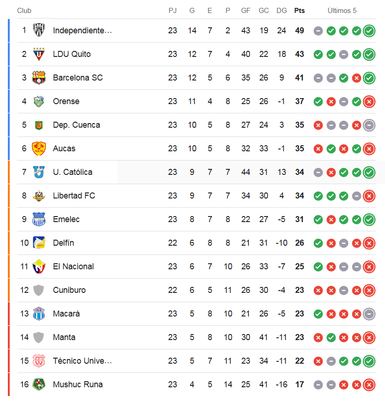Click the Independiente club crest icon
Viewport: 385px width, 403px height.
[x=39, y=31]
